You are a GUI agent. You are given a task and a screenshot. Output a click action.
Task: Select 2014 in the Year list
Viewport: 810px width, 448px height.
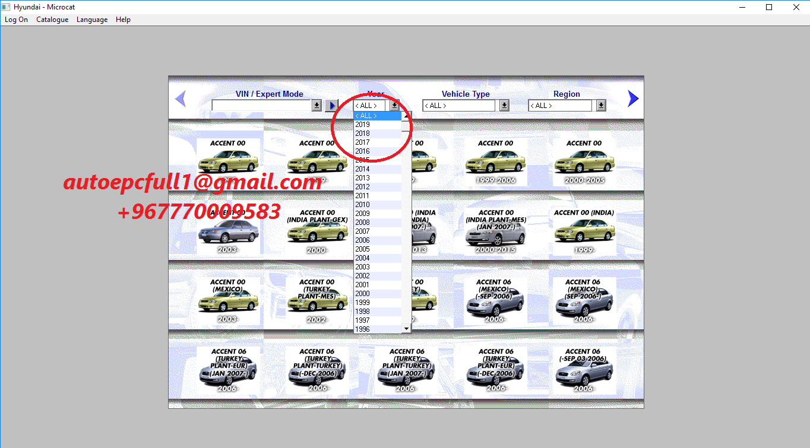(378, 169)
